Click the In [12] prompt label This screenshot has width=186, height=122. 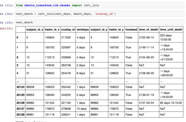(7, 14)
